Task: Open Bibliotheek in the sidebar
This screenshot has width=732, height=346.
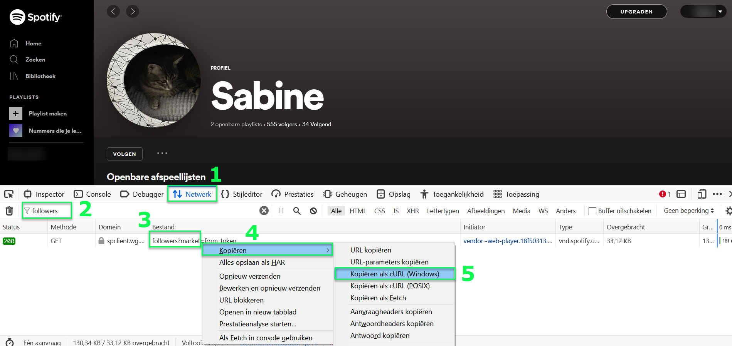Action: (x=33, y=76)
